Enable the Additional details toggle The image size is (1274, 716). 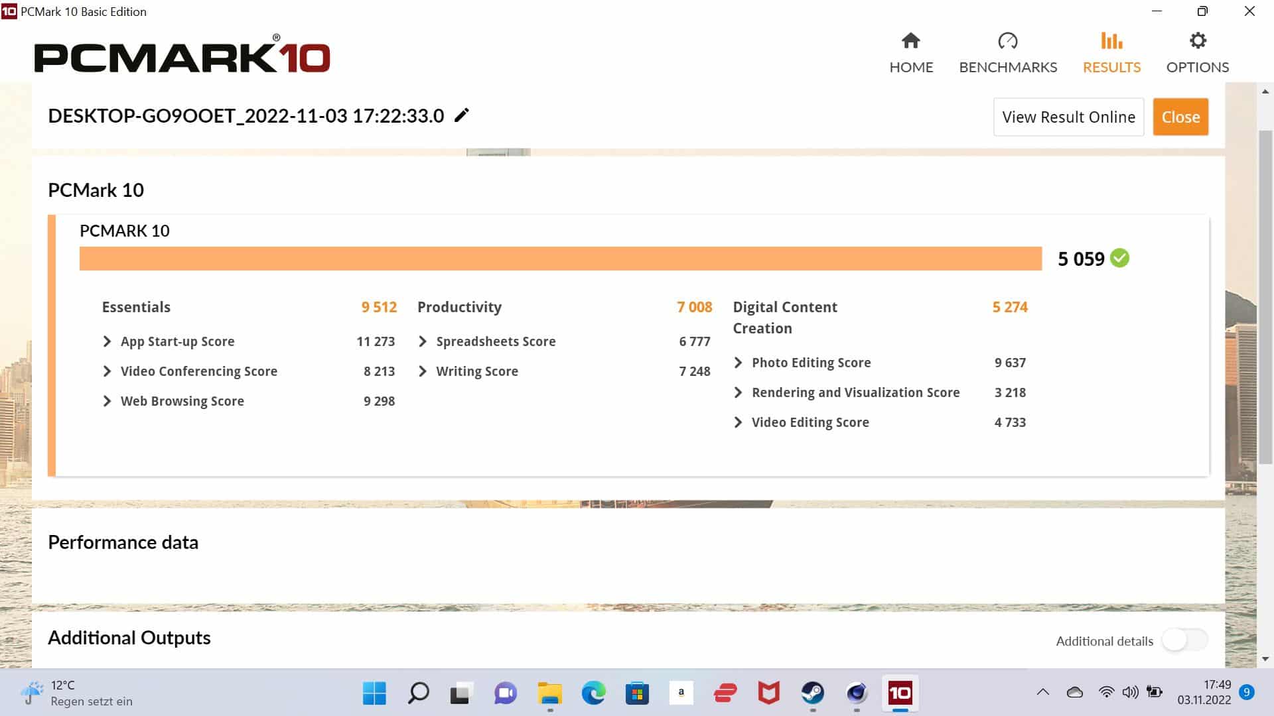tap(1184, 640)
